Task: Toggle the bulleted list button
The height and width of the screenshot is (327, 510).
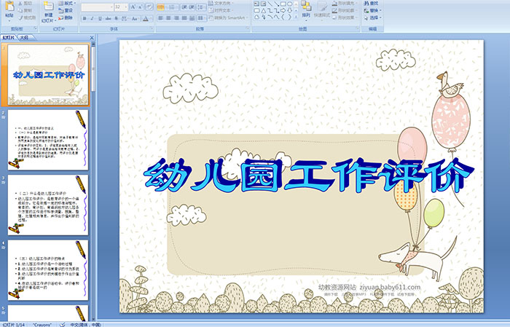Action: 160,7
